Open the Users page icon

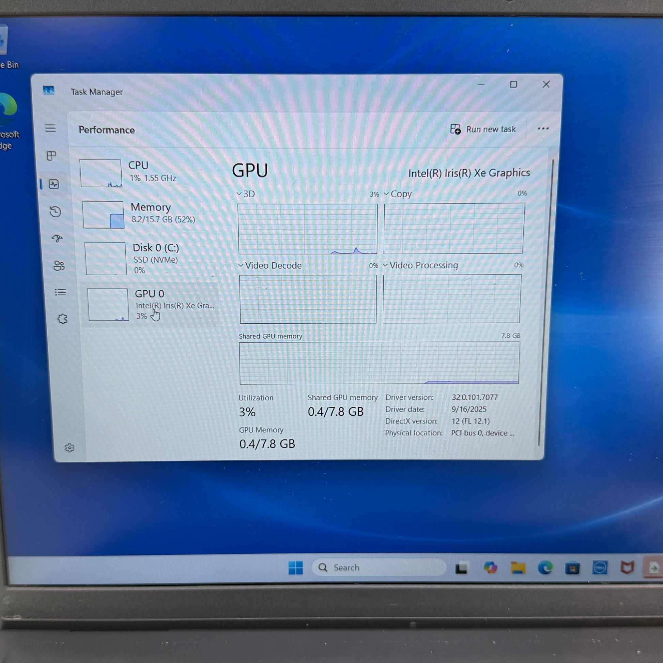[x=59, y=265]
